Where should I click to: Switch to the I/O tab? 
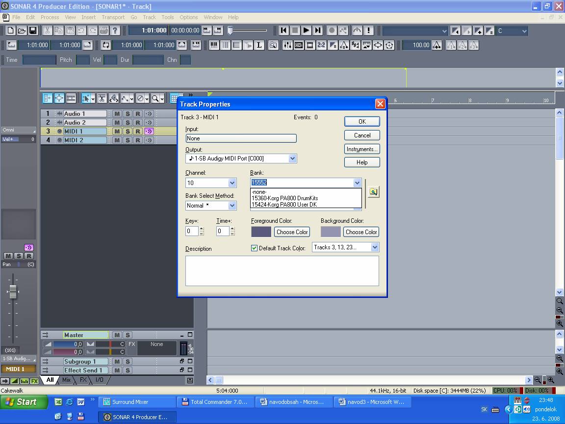point(99,380)
